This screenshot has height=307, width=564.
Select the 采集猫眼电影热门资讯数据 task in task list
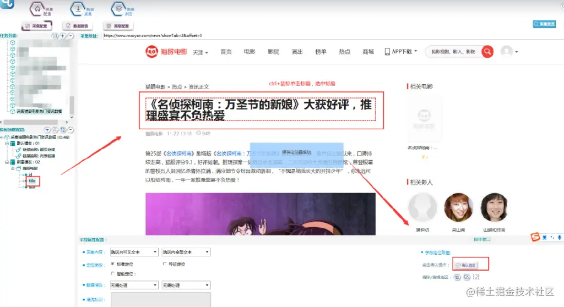(x=39, y=112)
